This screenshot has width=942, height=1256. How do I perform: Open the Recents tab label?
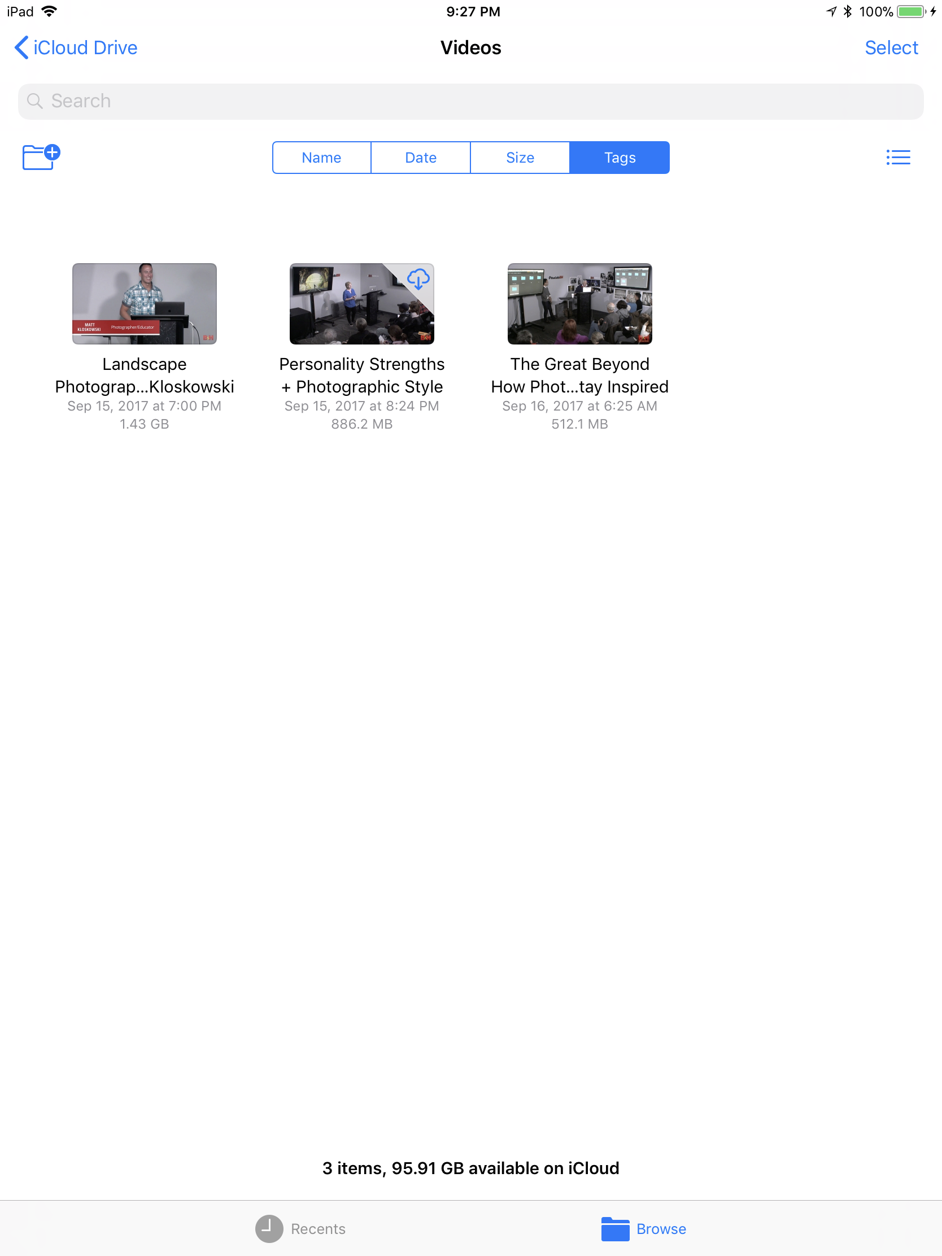tap(318, 1229)
